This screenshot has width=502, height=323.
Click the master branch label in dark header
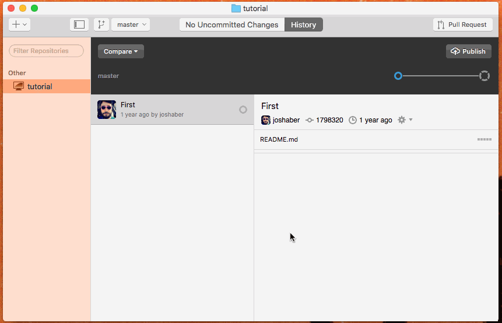pos(108,76)
